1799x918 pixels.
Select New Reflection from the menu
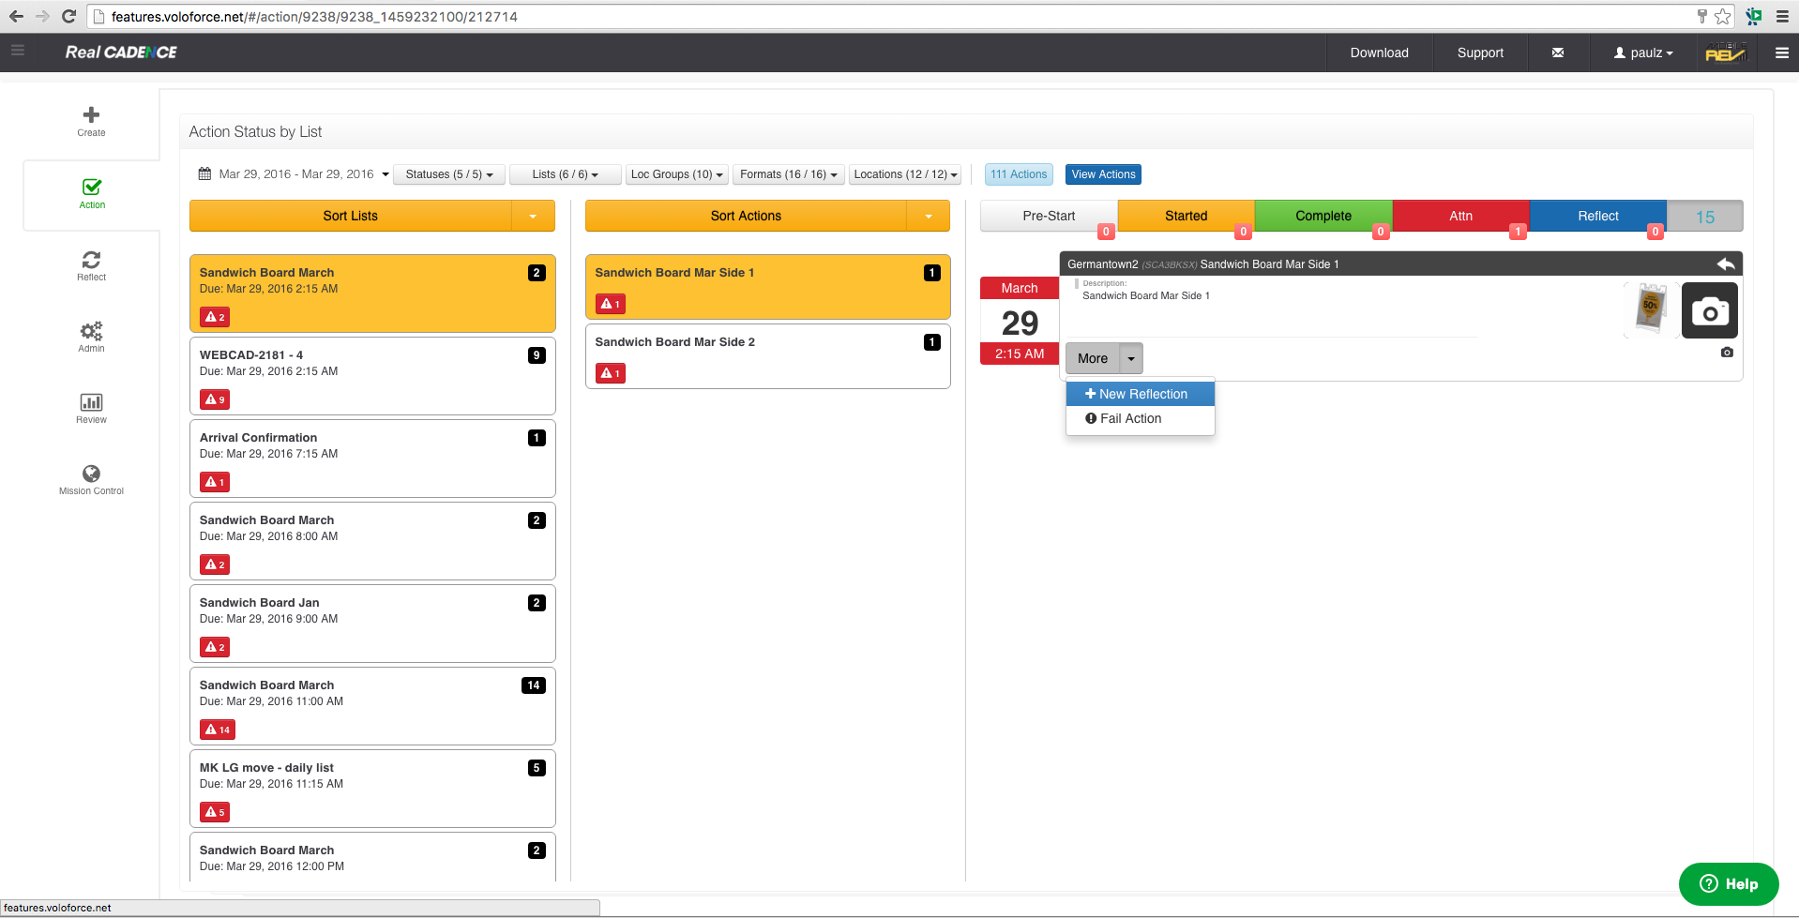pyautogui.click(x=1140, y=395)
